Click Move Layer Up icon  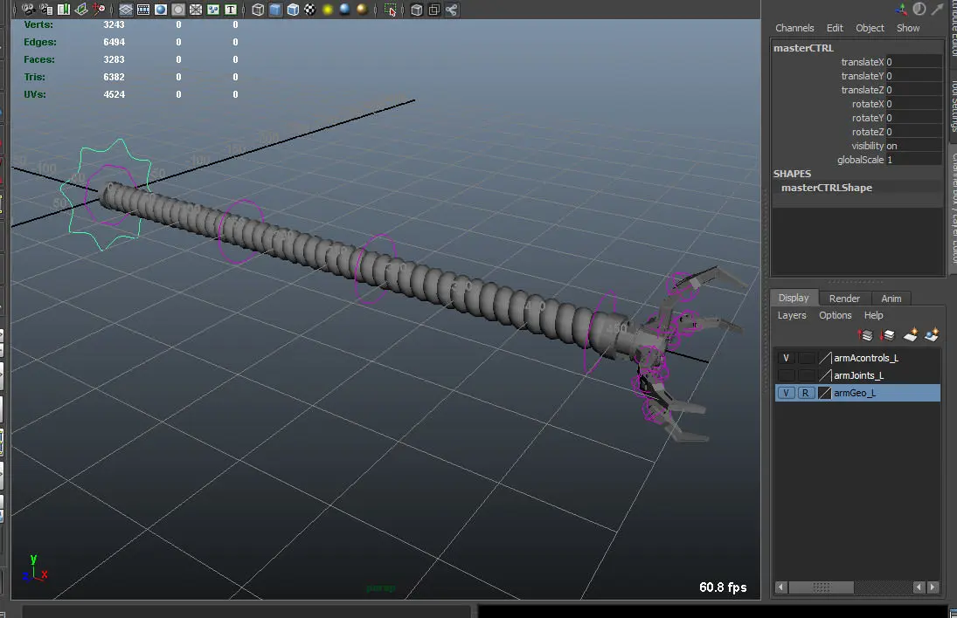[865, 334]
